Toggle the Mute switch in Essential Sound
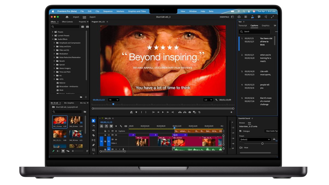The width and height of the screenshot is (329, 185). click(241, 147)
